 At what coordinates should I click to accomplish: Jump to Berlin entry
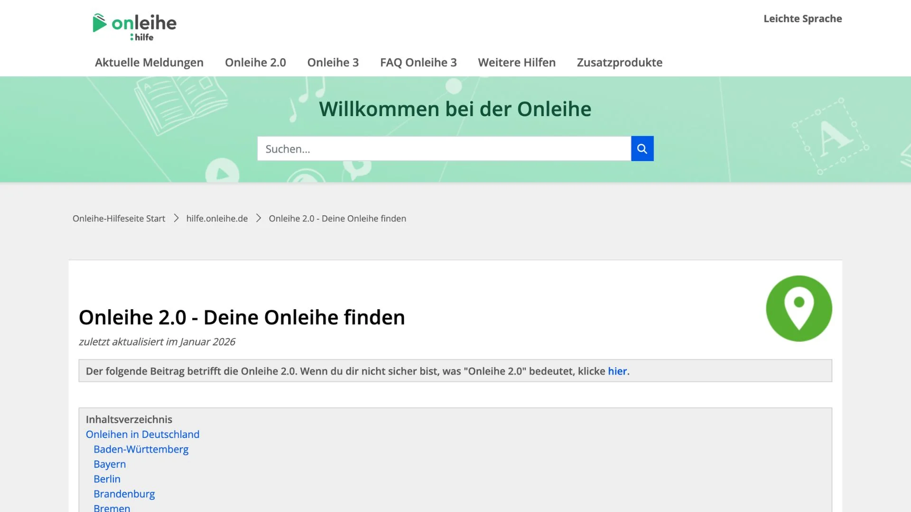[107, 479]
